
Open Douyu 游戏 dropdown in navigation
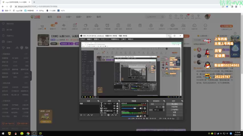click(89, 17)
